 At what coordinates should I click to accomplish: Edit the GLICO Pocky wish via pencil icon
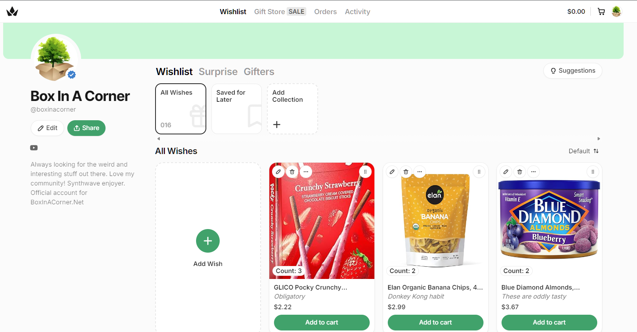[x=278, y=172]
